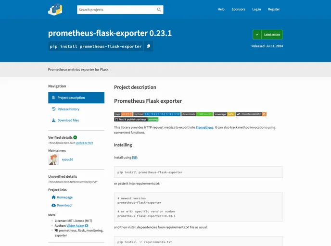Follow the Prometheus link

(204, 127)
